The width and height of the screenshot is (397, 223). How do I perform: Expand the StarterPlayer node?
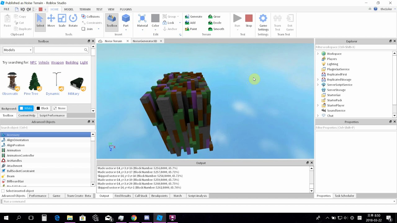pyautogui.click(x=318, y=105)
